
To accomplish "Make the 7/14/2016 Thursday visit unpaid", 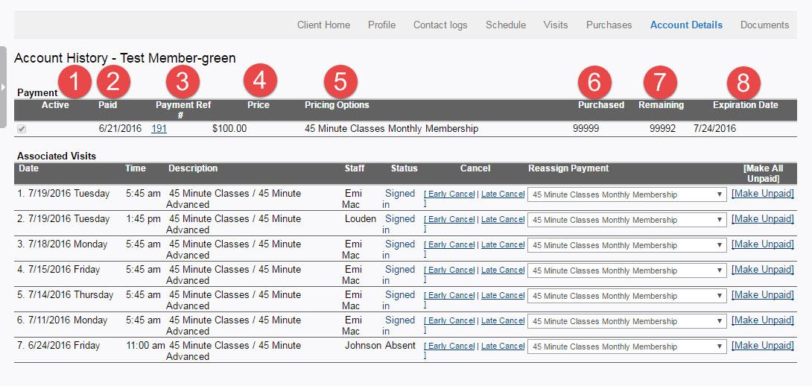I will 762,295.
